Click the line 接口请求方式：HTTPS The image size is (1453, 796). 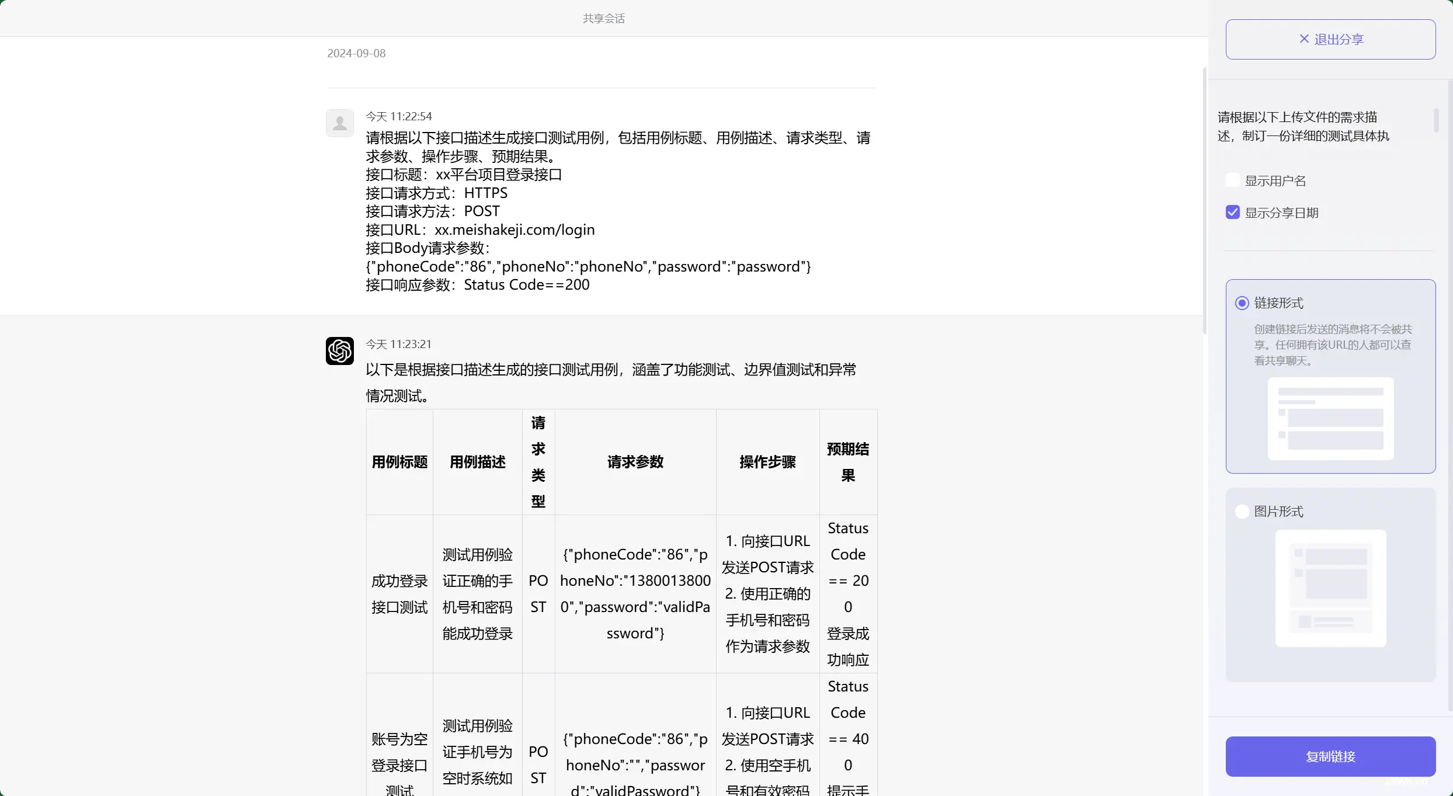pyautogui.click(x=437, y=193)
